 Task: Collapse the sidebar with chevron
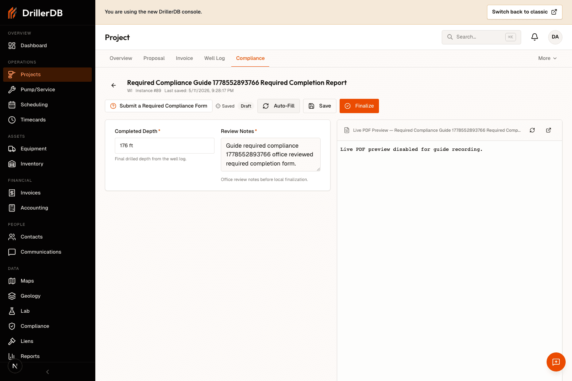pos(48,372)
